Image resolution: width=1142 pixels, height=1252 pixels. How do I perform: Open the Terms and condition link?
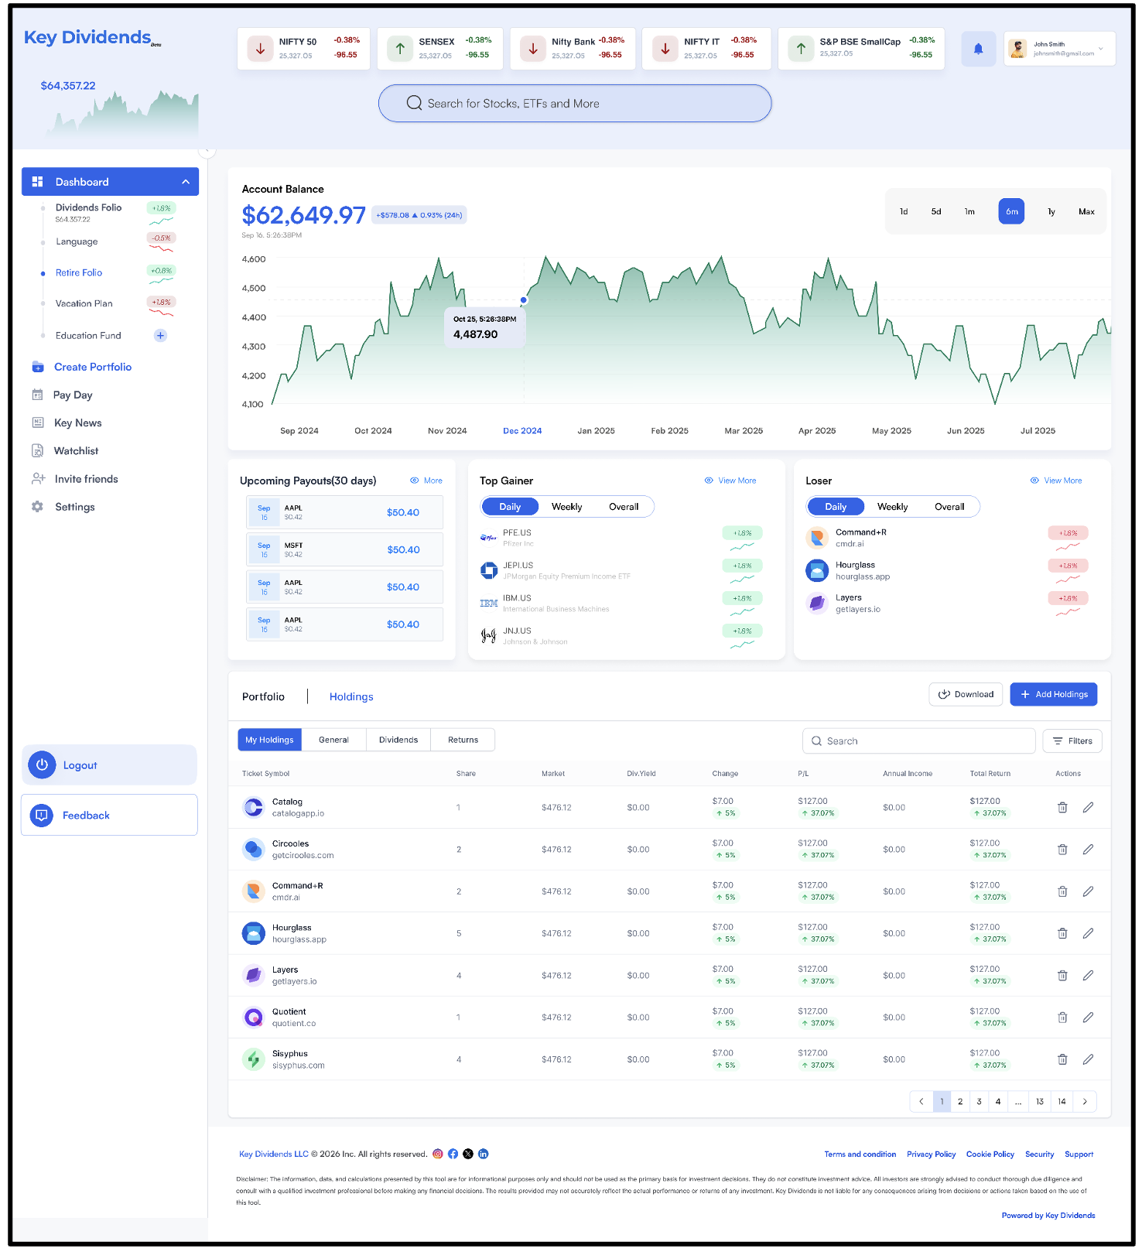[860, 1154]
